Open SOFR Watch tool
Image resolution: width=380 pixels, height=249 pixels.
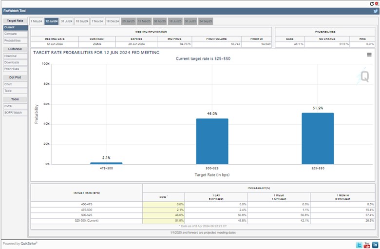(x=15, y=113)
